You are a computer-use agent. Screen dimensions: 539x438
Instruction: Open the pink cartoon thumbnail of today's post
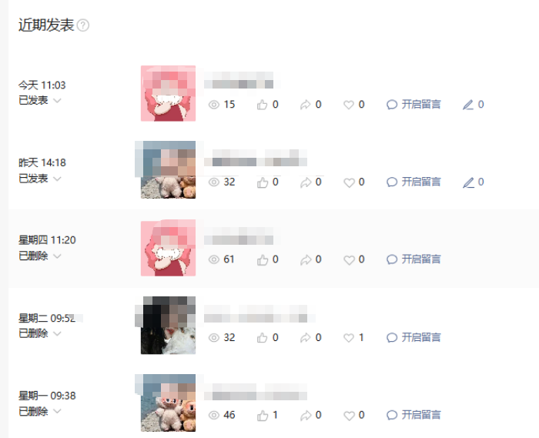point(168,93)
